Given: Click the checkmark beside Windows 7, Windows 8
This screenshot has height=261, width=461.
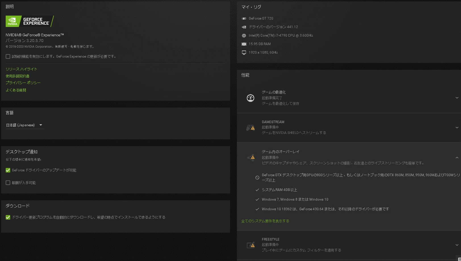Looking at the screenshot, I should pyautogui.click(x=257, y=199).
